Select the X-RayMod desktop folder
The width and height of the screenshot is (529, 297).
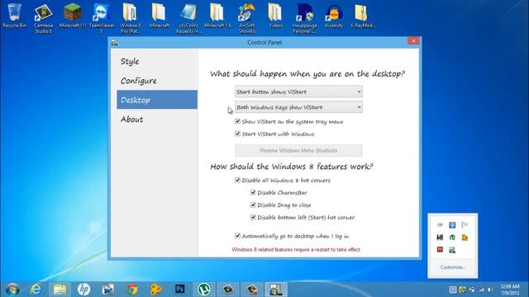[x=363, y=16]
